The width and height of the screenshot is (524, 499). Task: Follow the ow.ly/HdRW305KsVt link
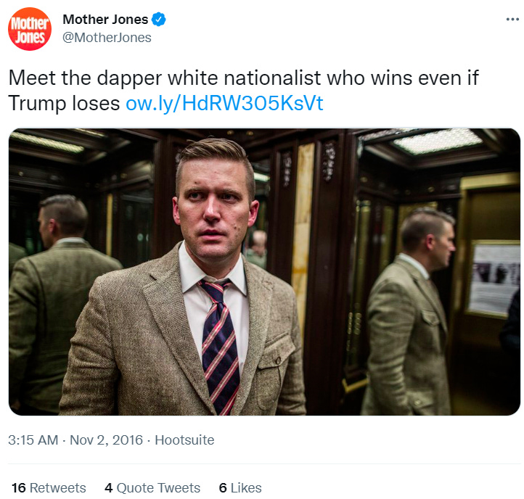224,103
